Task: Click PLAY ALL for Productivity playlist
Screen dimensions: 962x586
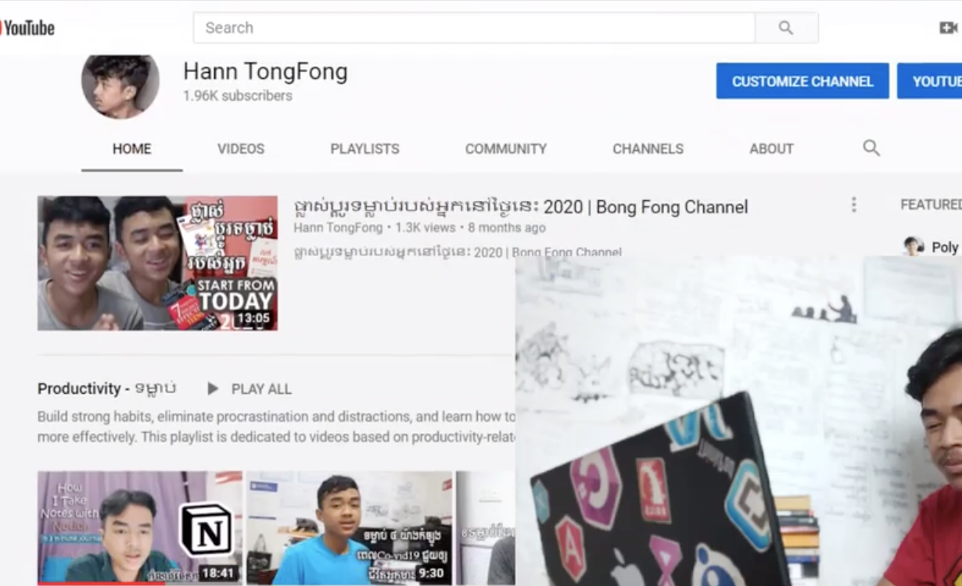Action: 261,389
